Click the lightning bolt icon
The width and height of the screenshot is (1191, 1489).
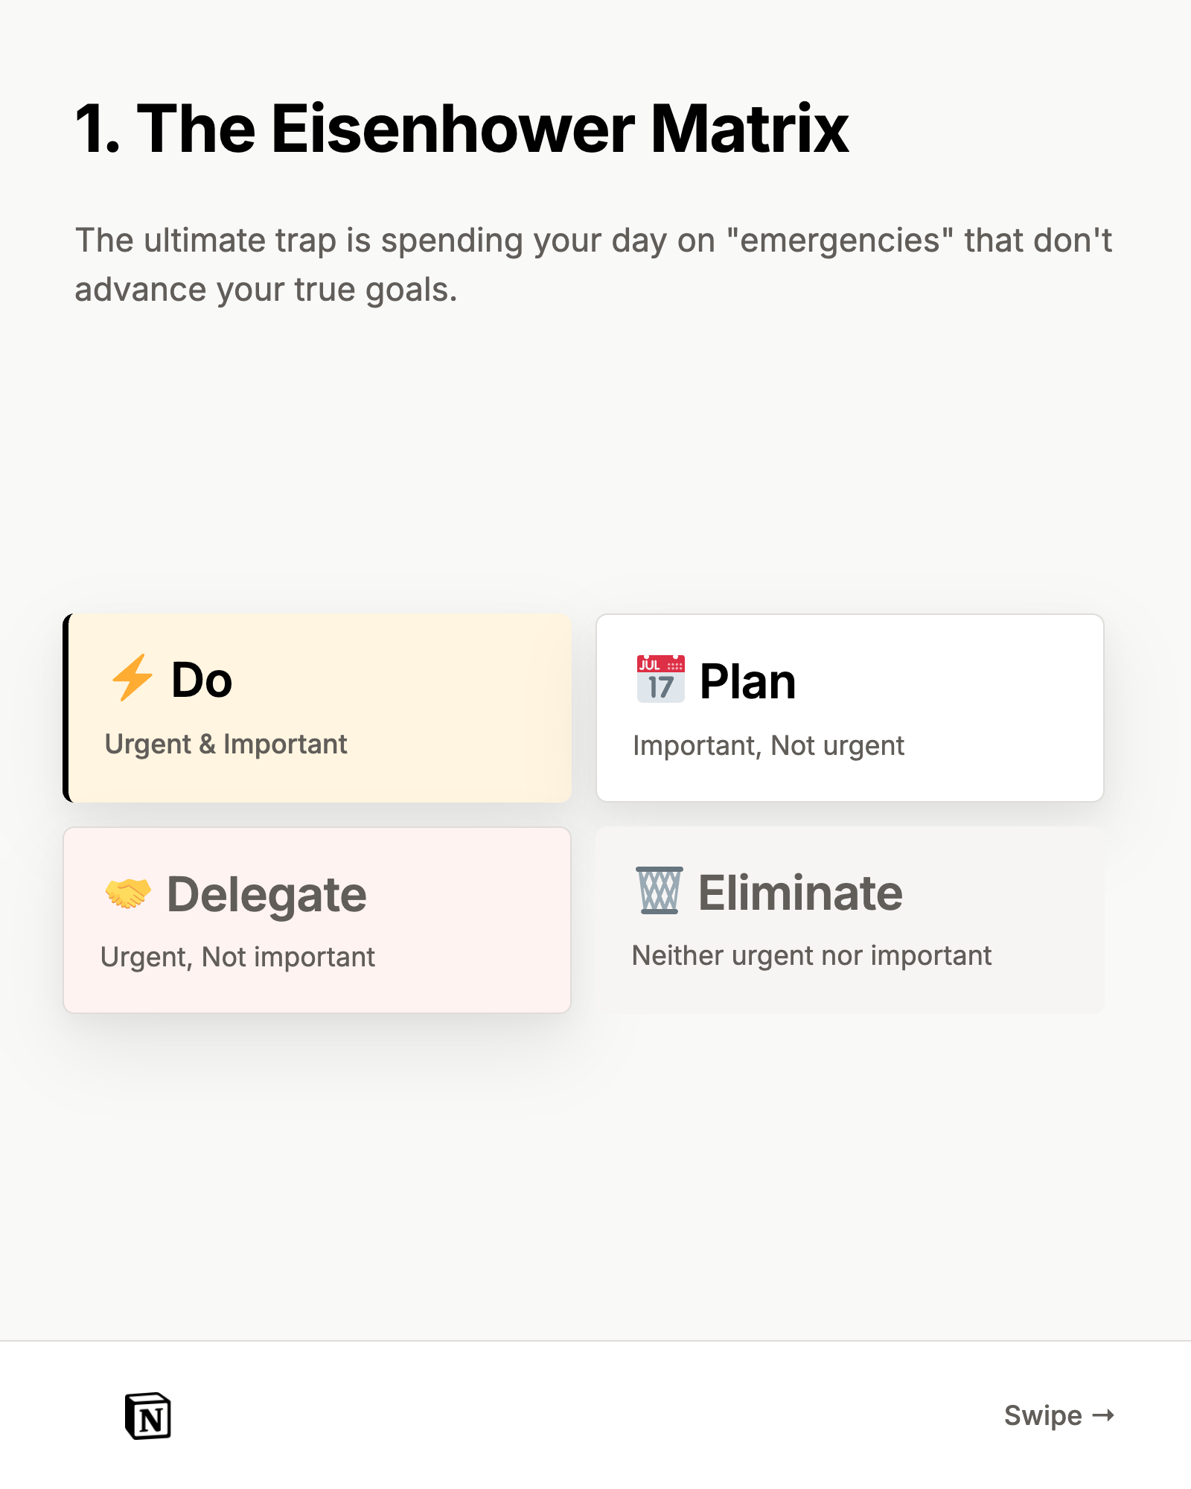132,677
